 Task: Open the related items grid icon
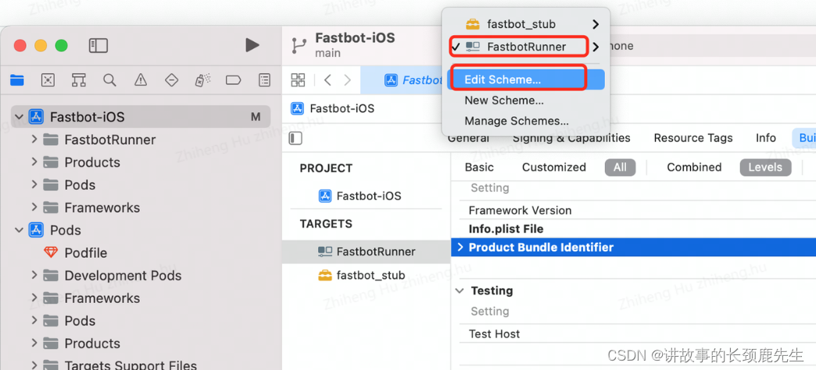[299, 80]
